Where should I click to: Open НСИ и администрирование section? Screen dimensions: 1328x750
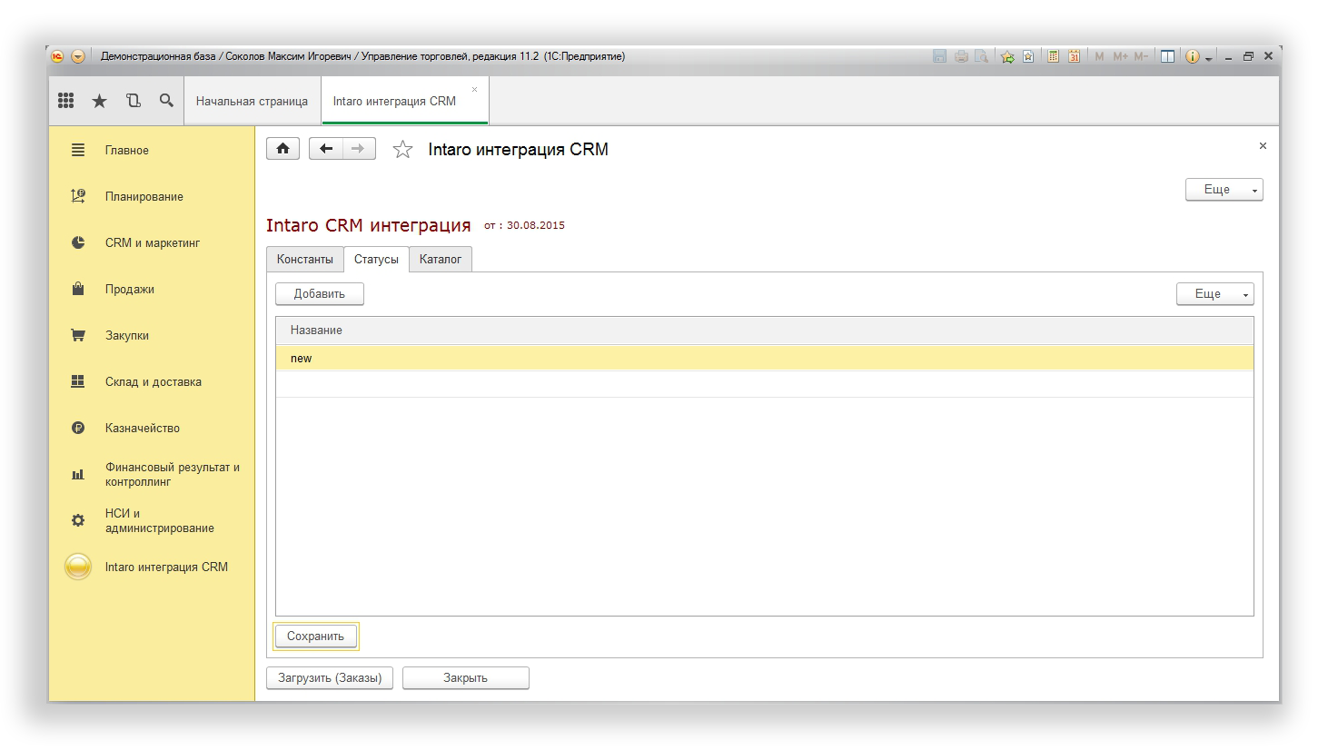tap(160, 521)
